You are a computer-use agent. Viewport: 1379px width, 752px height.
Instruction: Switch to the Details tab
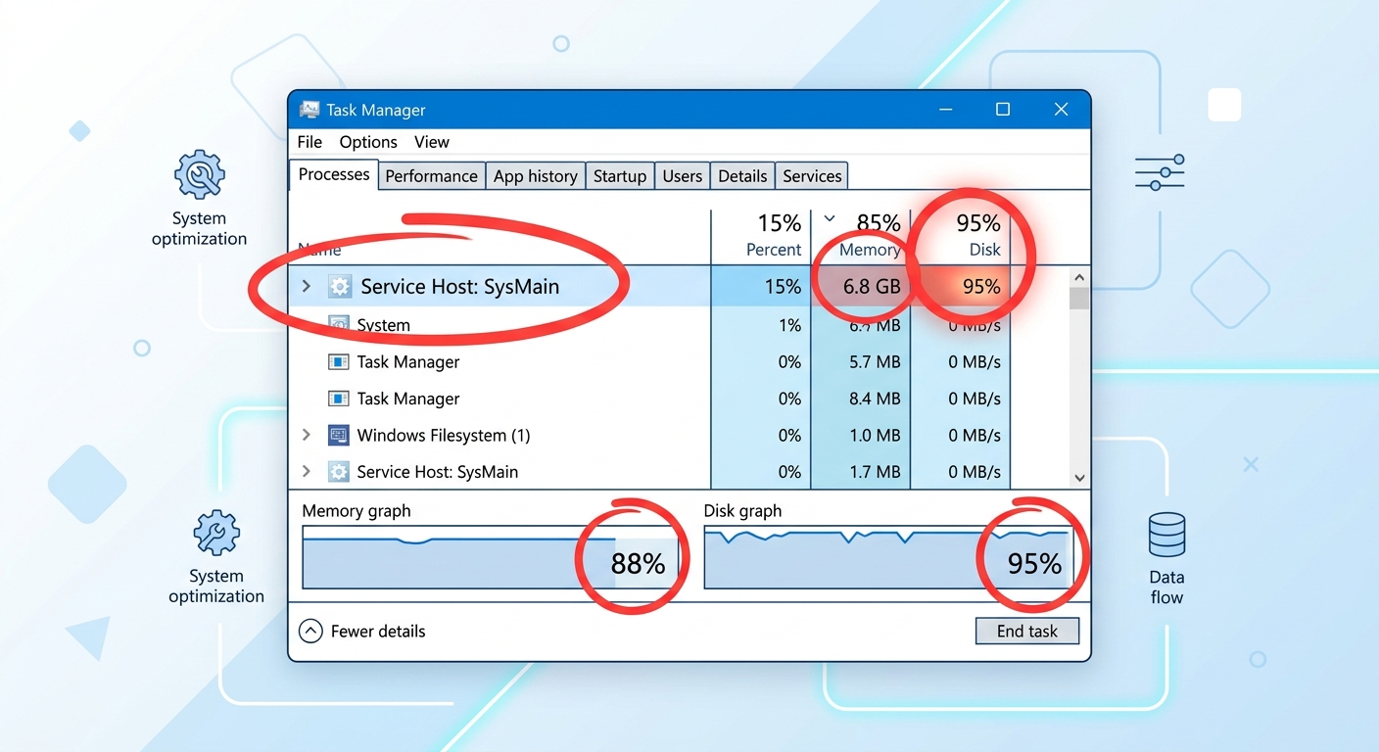click(742, 176)
